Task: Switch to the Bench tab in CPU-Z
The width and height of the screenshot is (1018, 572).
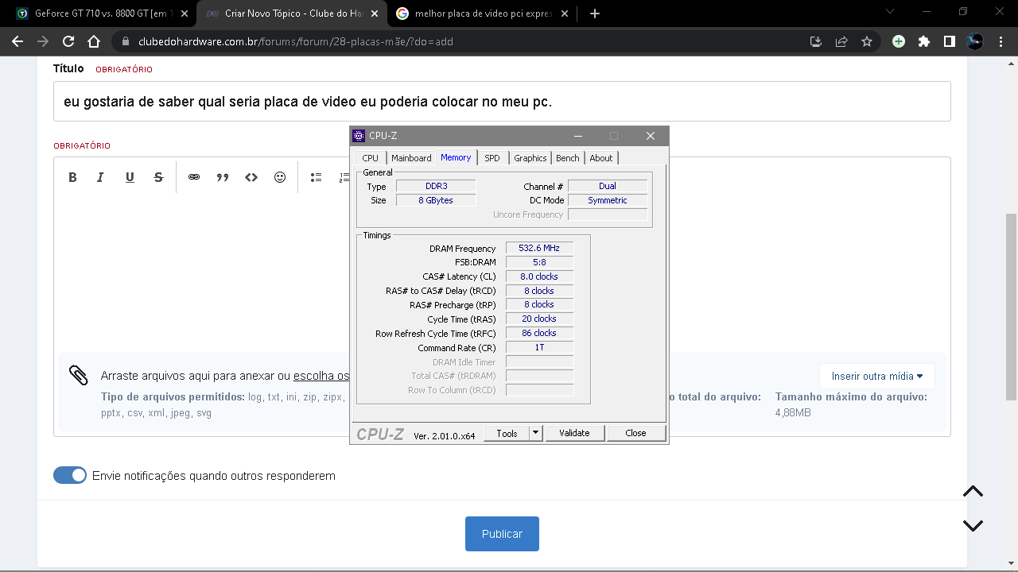Action: [x=568, y=158]
